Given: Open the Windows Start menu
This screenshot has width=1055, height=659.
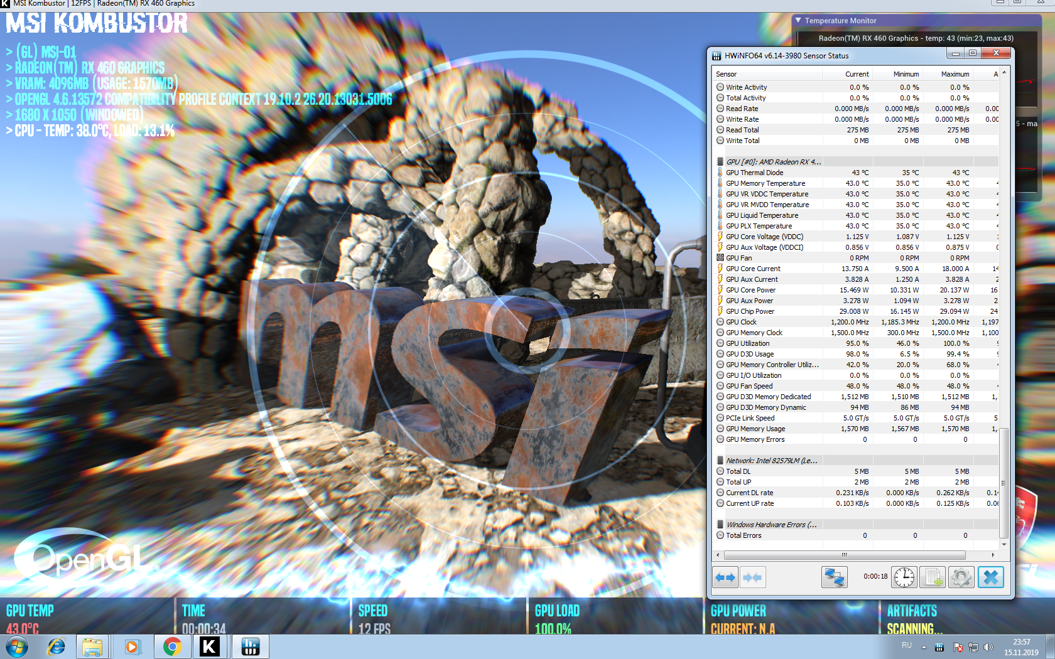Looking at the screenshot, I should [x=16, y=646].
